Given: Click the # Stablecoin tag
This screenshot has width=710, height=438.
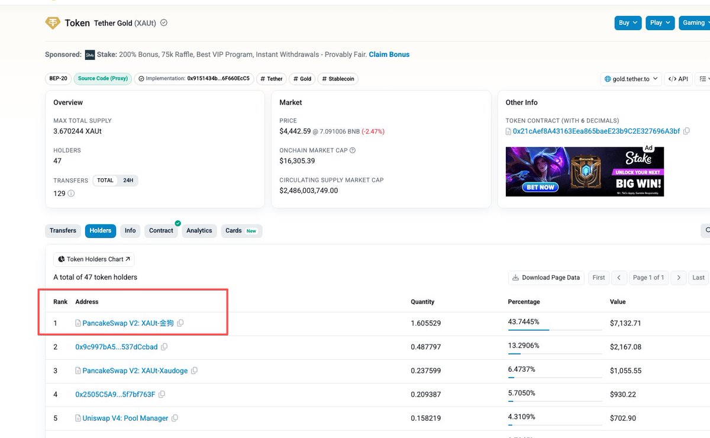Looking at the screenshot, I should click(338, 79).
